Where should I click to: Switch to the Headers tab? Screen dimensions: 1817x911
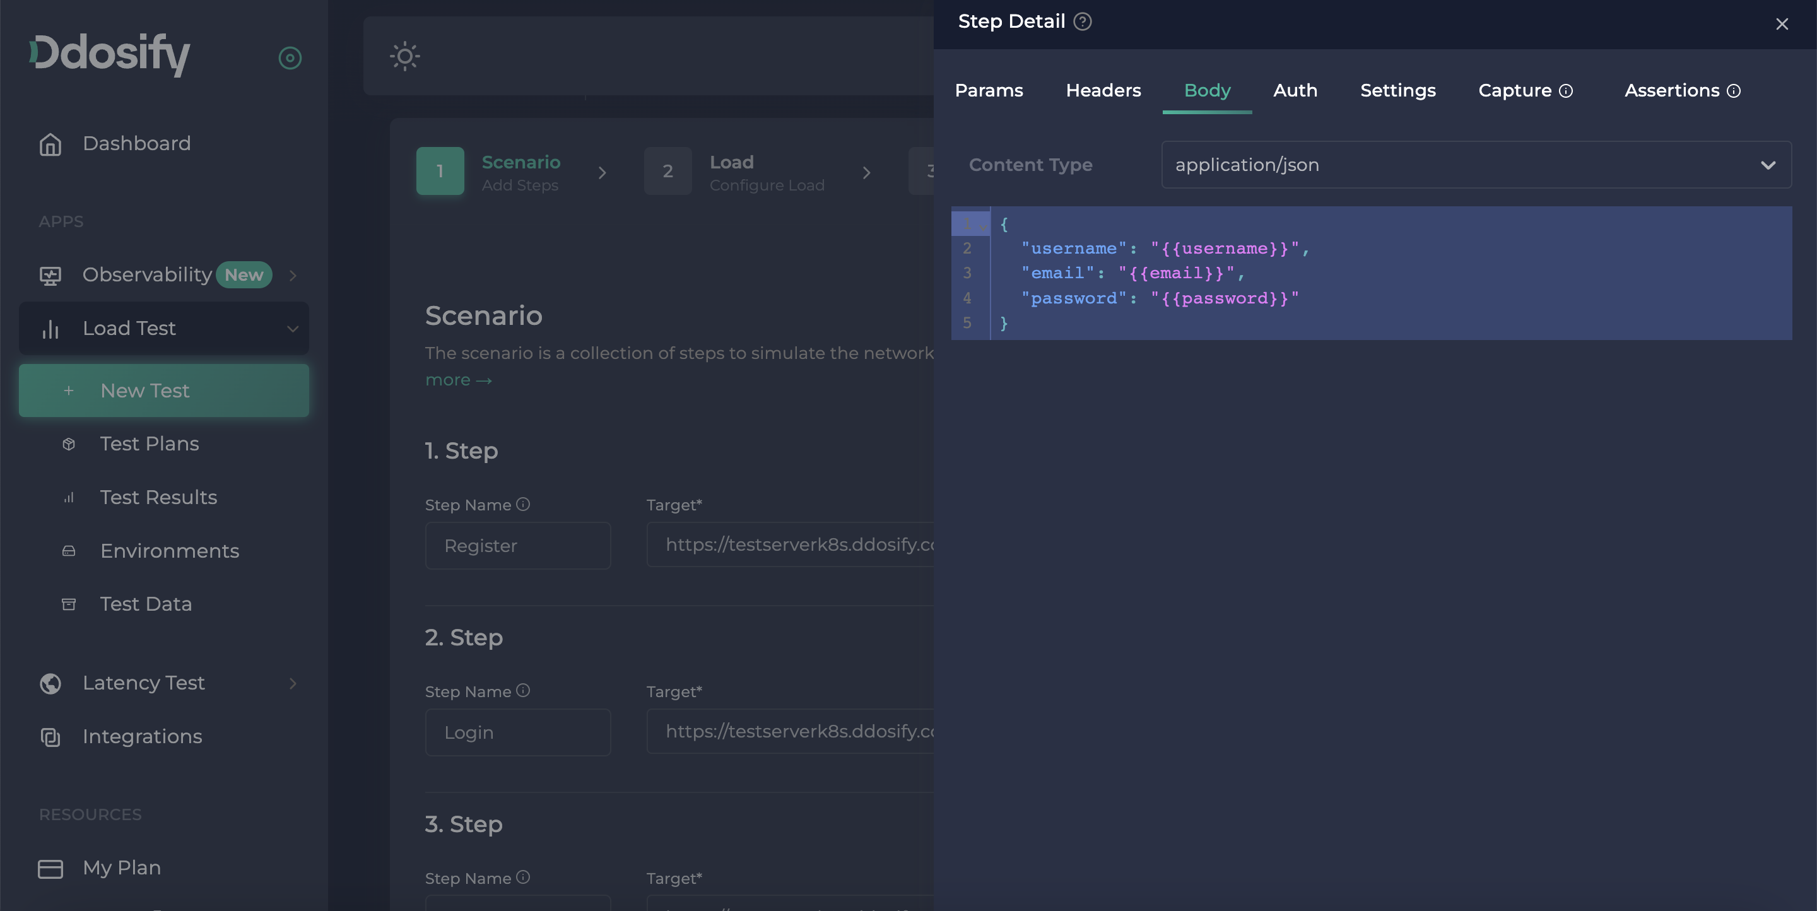tap(1102, 90)
